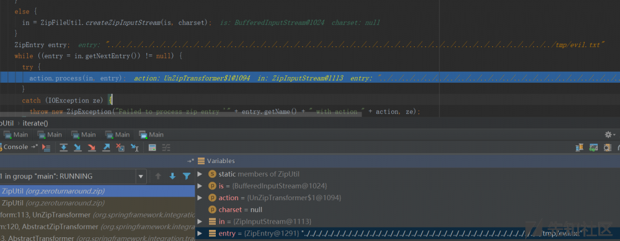This screenshot has width=620, height=241.
Task: Open the thread selector dropdown arrow
Action: (141, 176)
